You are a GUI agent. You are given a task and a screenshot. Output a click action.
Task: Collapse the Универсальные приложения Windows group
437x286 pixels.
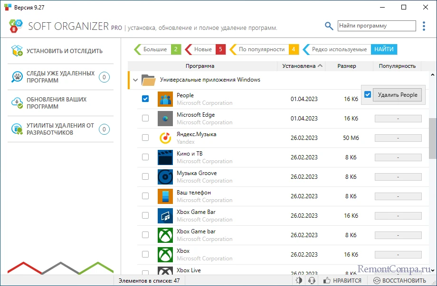(x=135, y=80)
